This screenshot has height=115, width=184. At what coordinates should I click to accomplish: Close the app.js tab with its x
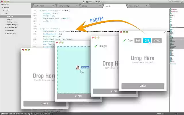click(100, 6)
